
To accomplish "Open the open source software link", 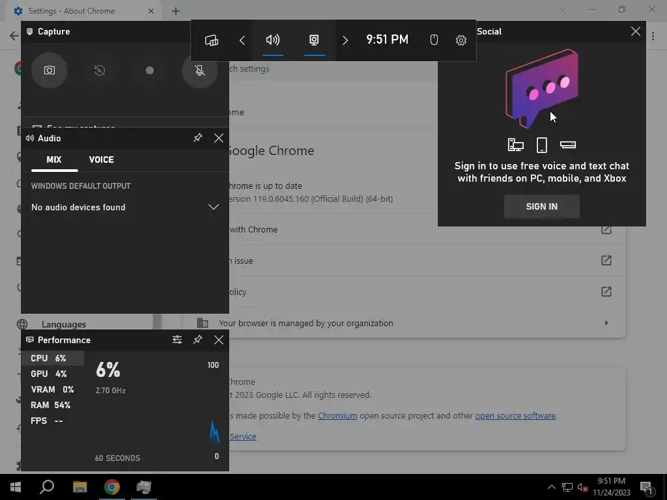I will 515,415.
